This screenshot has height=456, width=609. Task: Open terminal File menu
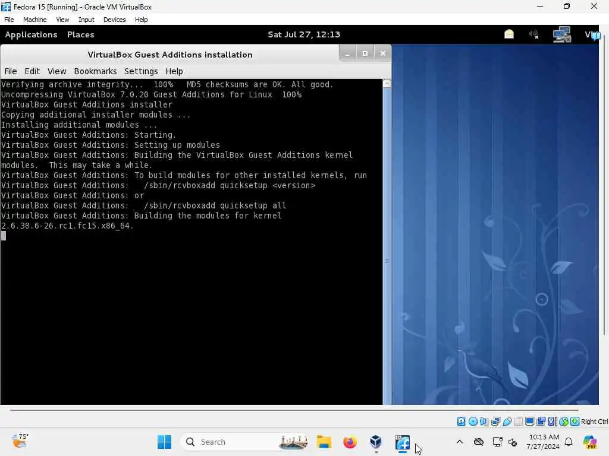click(x=11, y=71)
